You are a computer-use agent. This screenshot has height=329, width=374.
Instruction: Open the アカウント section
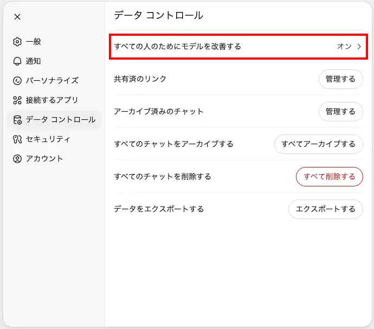pyautogui.click(x=54, y=159)
